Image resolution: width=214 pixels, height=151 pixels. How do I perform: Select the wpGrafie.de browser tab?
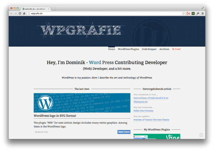pyautogui.click(x=36, y=9)
